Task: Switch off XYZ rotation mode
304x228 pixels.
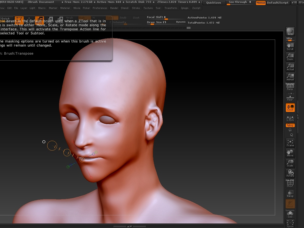Action: click(x=290, y=125)
